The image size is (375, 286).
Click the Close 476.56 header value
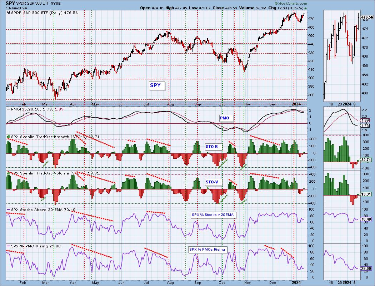[x=225, y=8]
